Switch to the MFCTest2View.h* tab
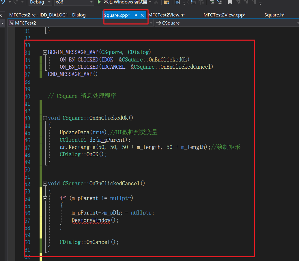 pos(167,15)
